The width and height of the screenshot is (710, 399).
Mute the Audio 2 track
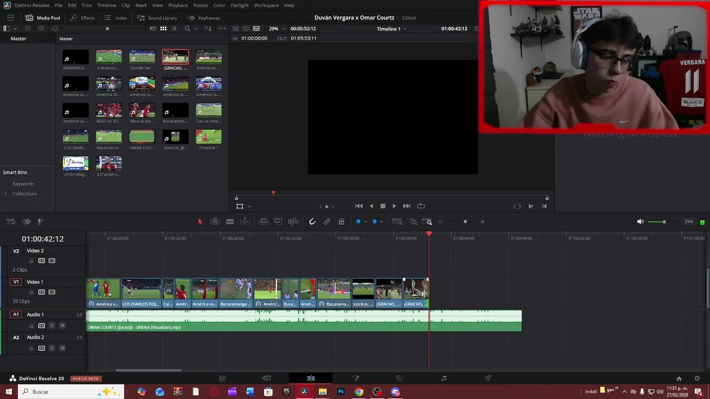[x=62, y=348]
